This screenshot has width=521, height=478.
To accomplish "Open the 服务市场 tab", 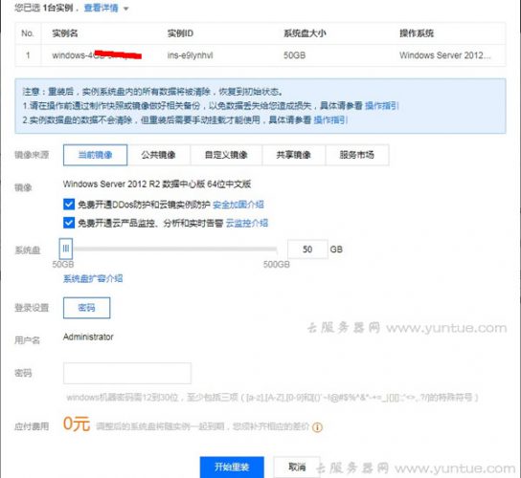I will coord(357,155).
